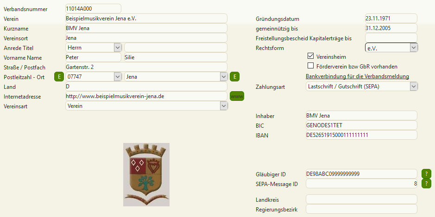Click the Vereinsort field
The height and width of the screenshot is (217, 435).
pos(146,37)
